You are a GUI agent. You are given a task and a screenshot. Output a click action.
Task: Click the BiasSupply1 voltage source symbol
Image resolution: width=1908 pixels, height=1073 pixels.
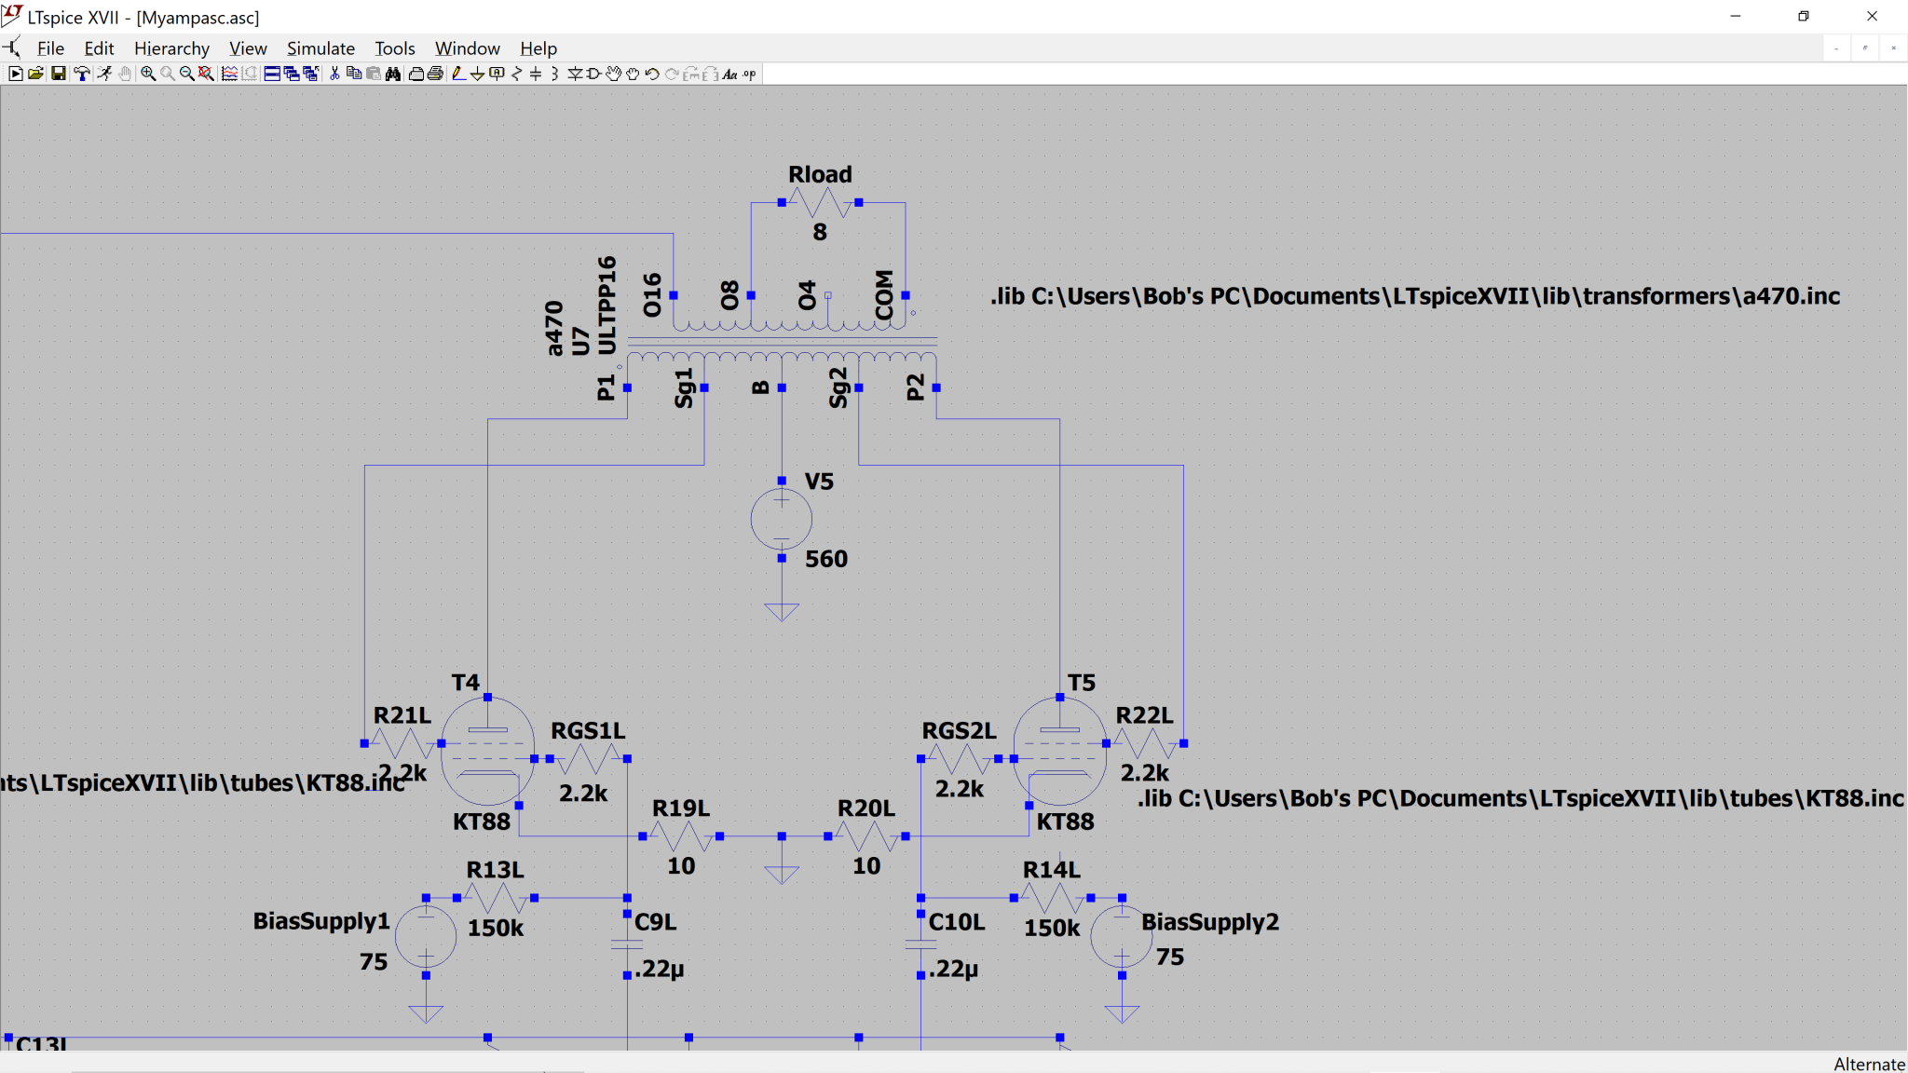(426, 937)
